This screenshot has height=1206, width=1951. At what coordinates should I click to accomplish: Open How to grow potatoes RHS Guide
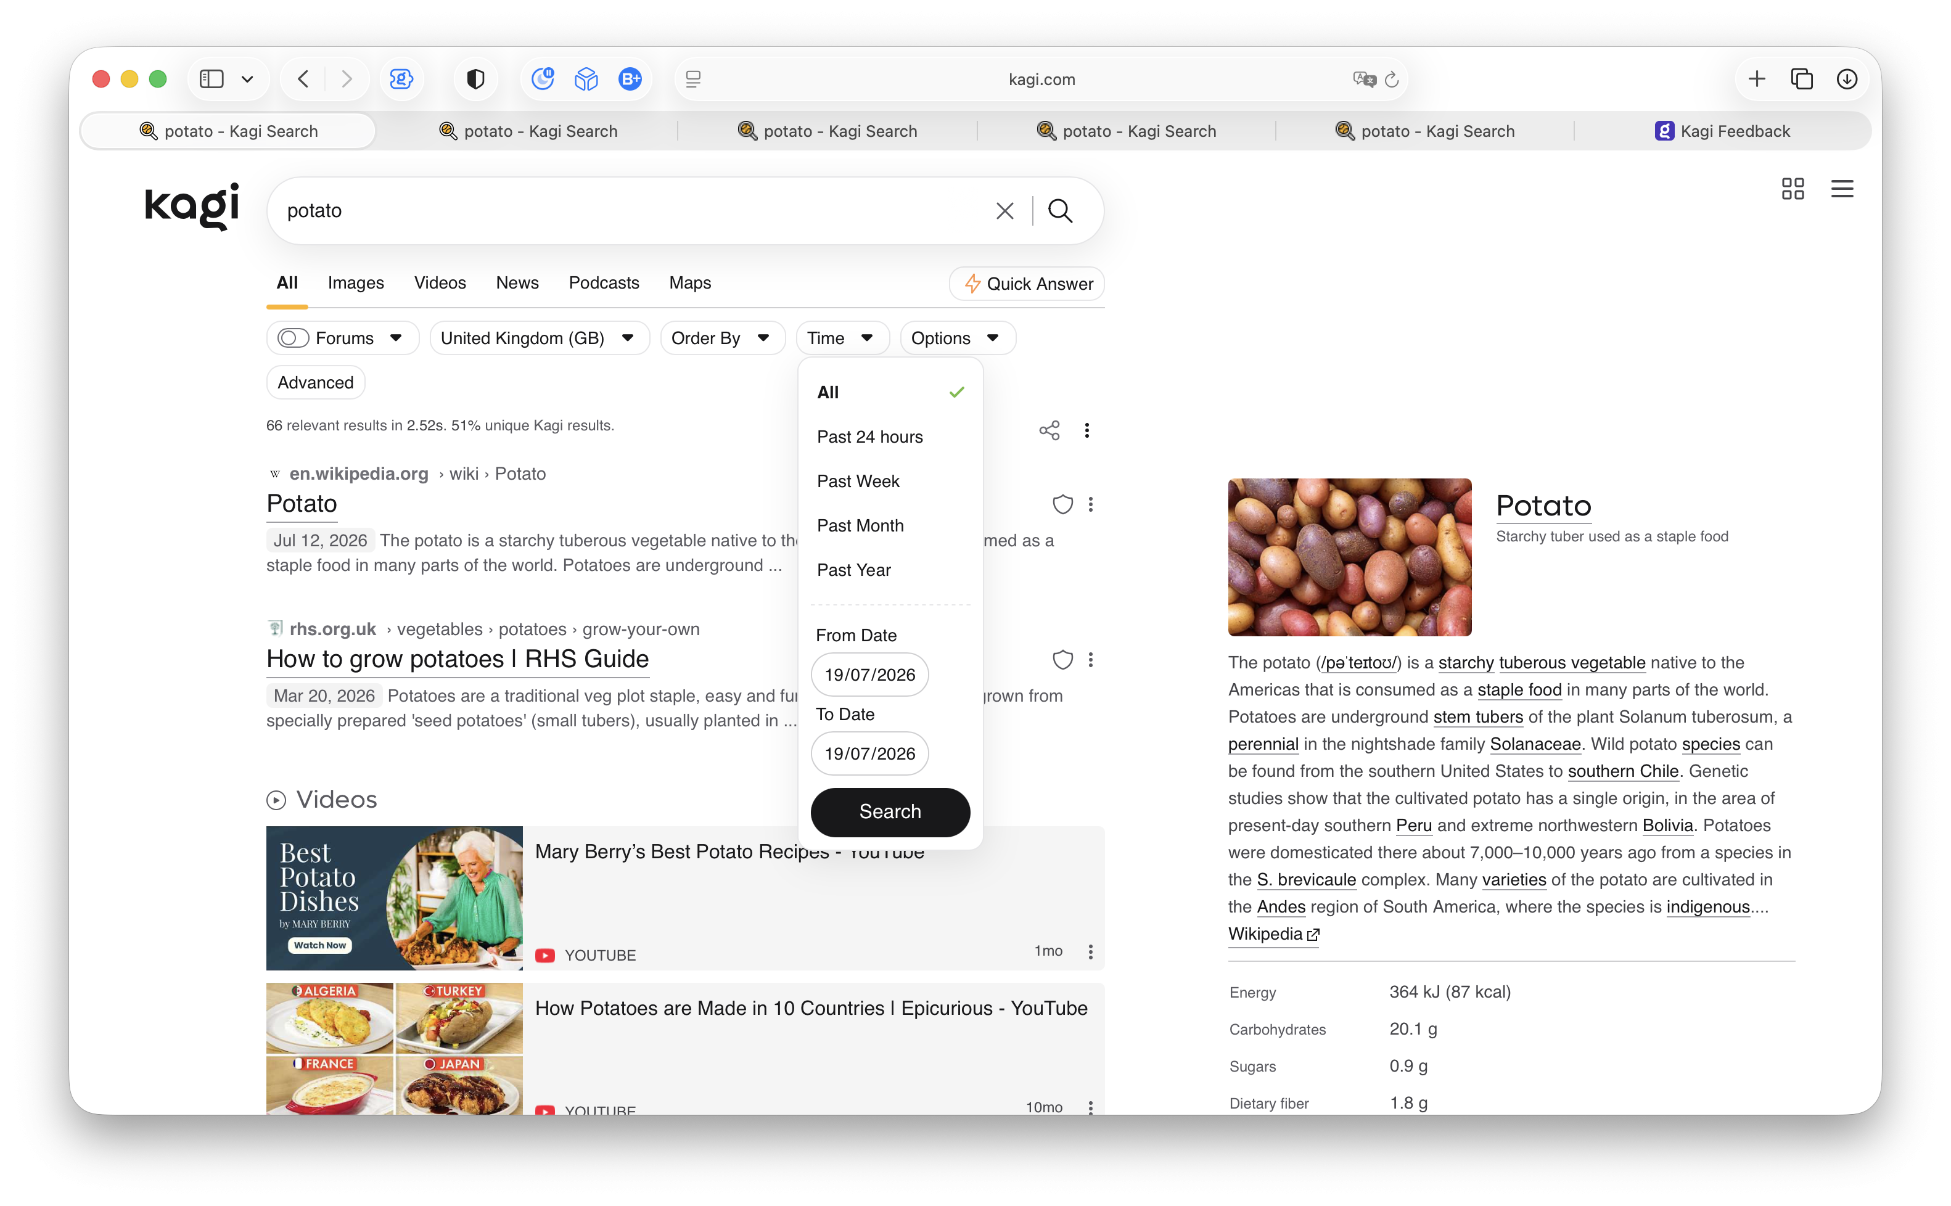coord(457,660)
